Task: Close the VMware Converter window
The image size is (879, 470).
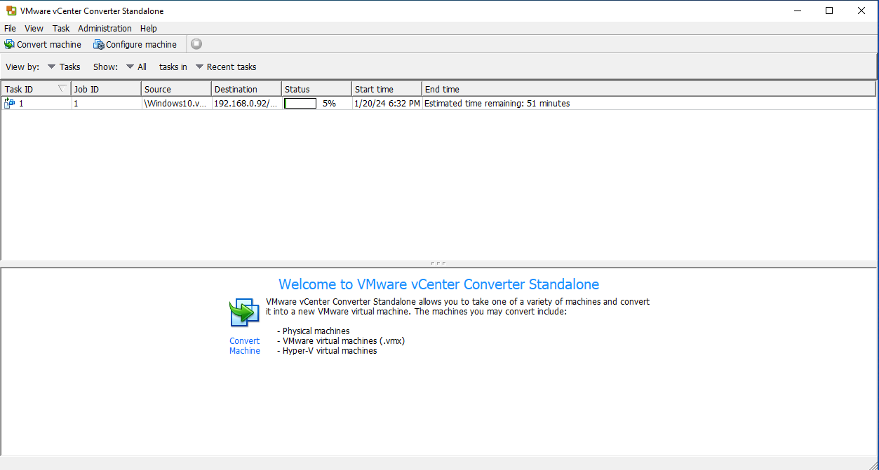Action: point(861,11)
